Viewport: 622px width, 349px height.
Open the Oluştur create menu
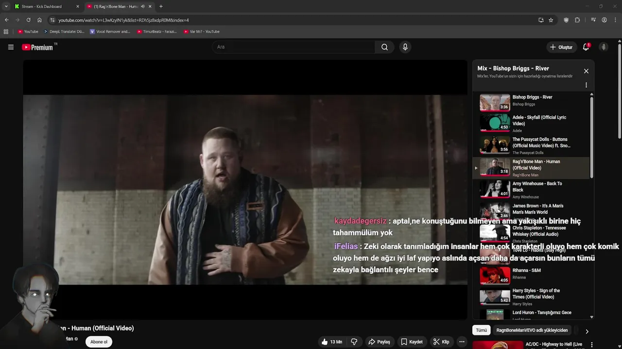561,47
